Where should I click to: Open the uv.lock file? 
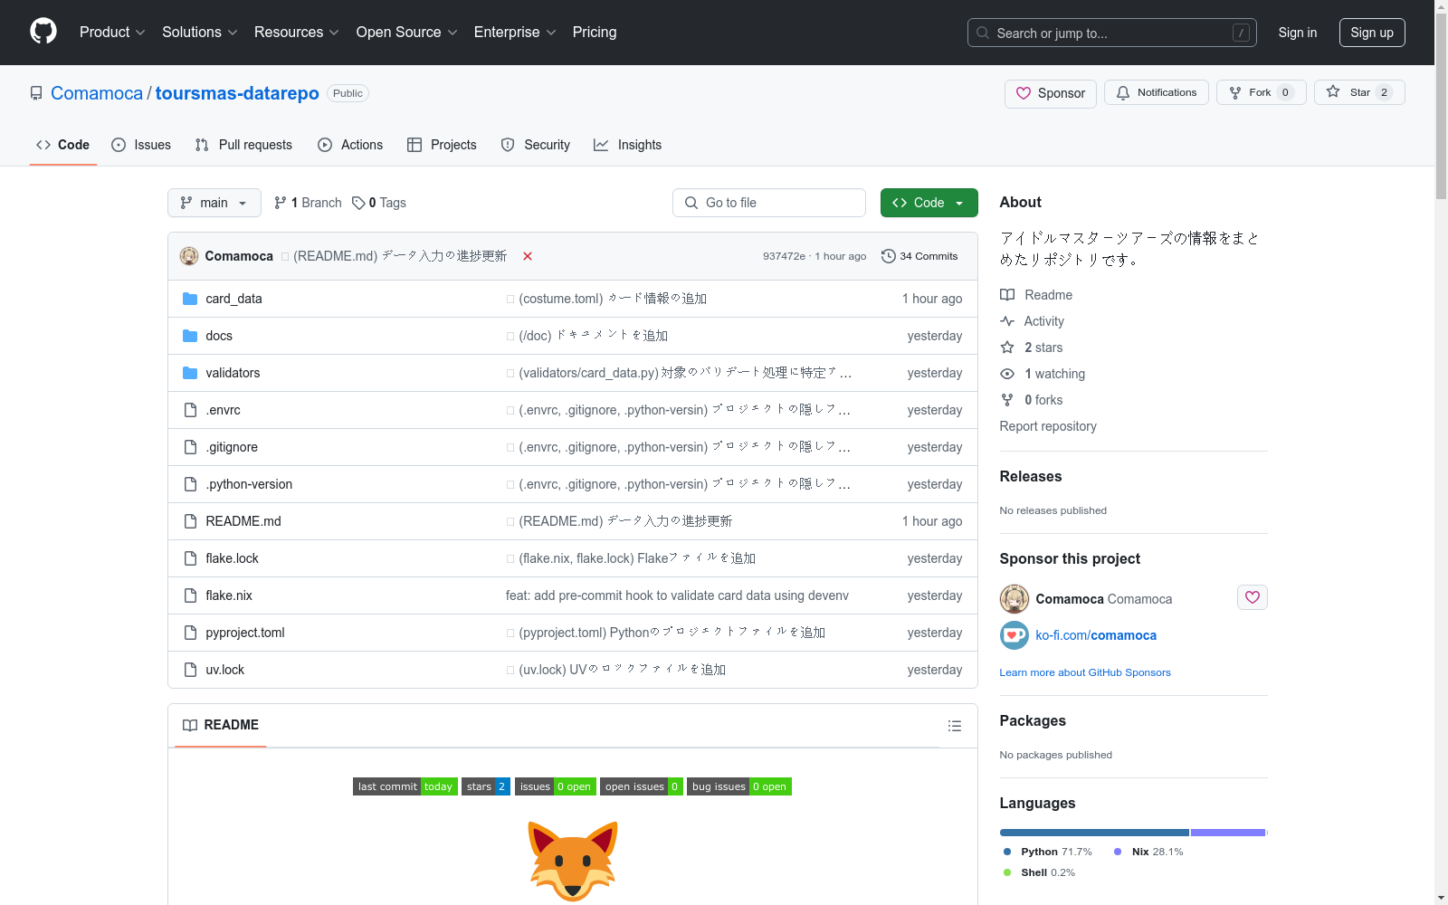coord(224,670)
